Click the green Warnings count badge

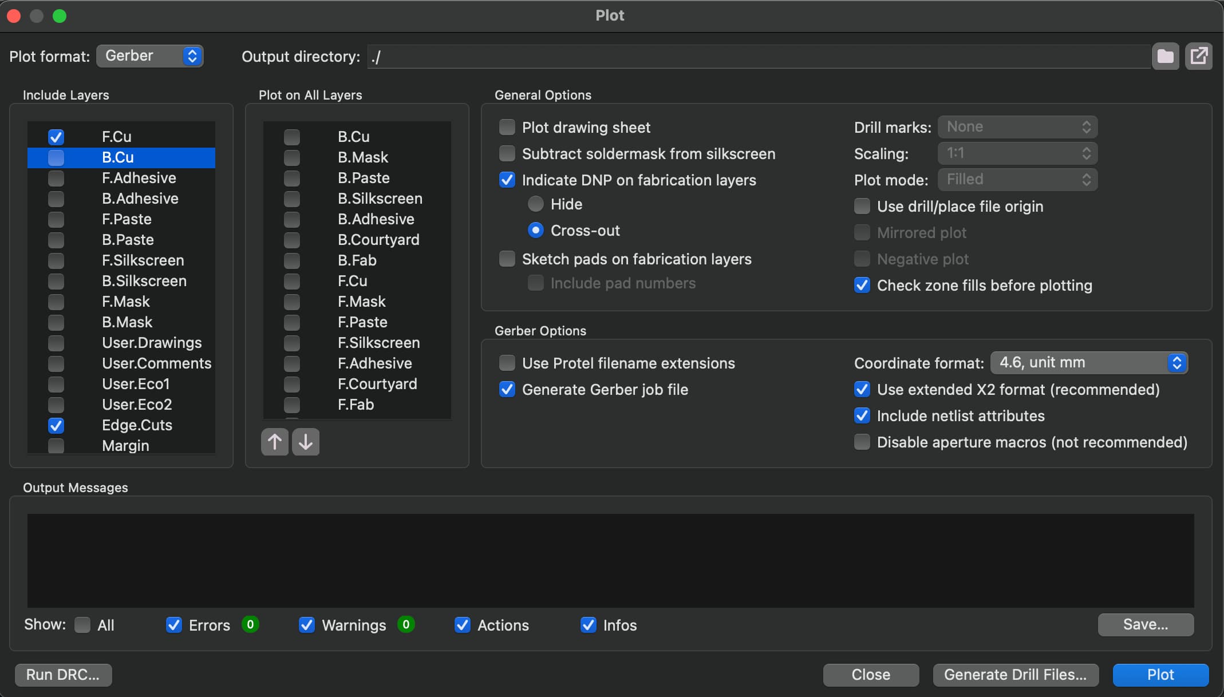point(406,624)
